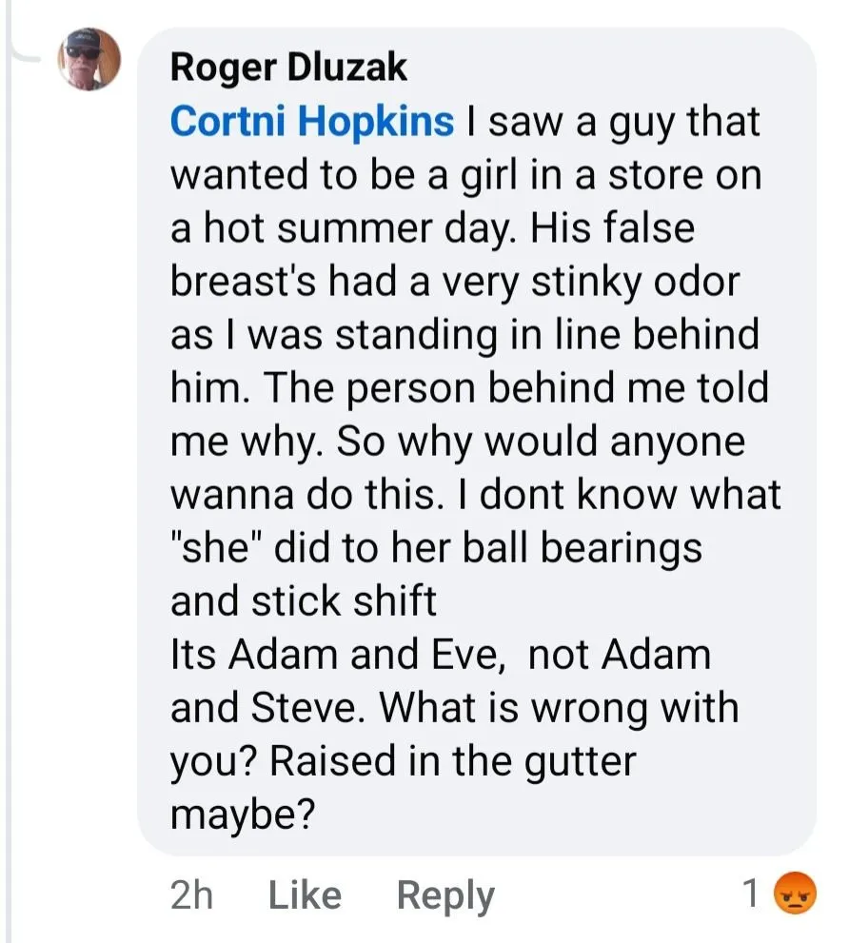Viewport: 849px width, 943px height.
Task: Click the phrase "Raised in the gutter"
Action: click(x=450, y=762)
